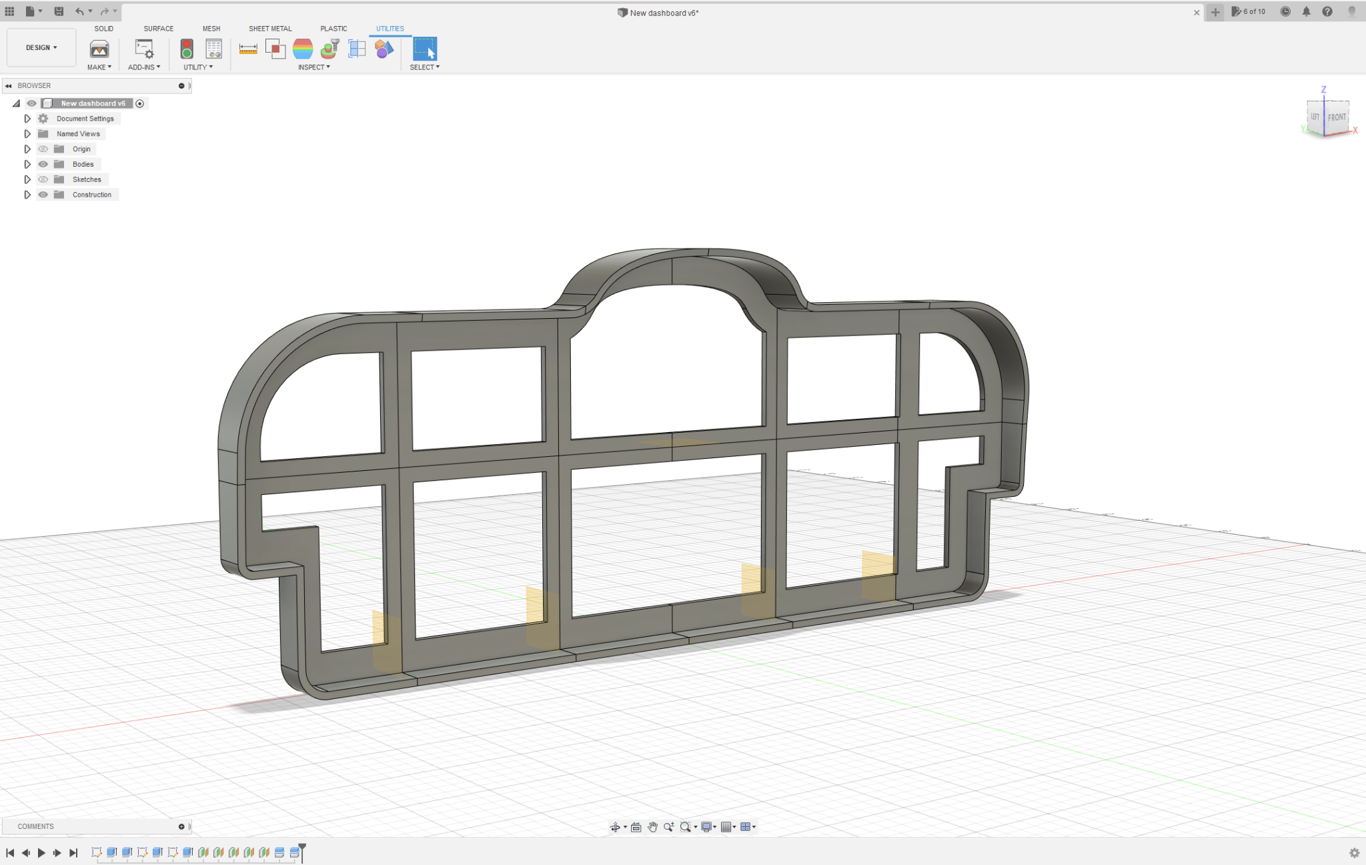
Task: Switch to the SURFACE tab
Action: pyautogui.click(x=158, y=29)
